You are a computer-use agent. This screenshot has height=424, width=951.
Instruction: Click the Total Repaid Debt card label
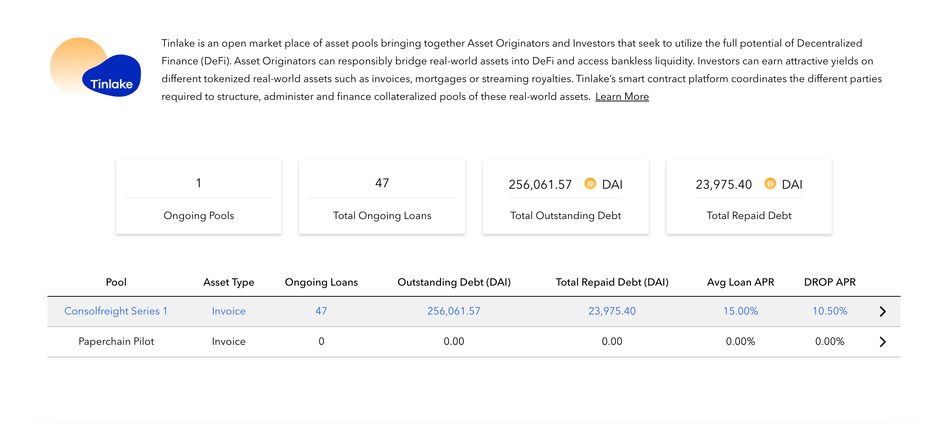coord(749,216)
